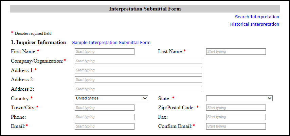290x136 pixels.
Task: Click the Inquirer Information section heading
Action: pyautogui.click(x=38, y=43)
